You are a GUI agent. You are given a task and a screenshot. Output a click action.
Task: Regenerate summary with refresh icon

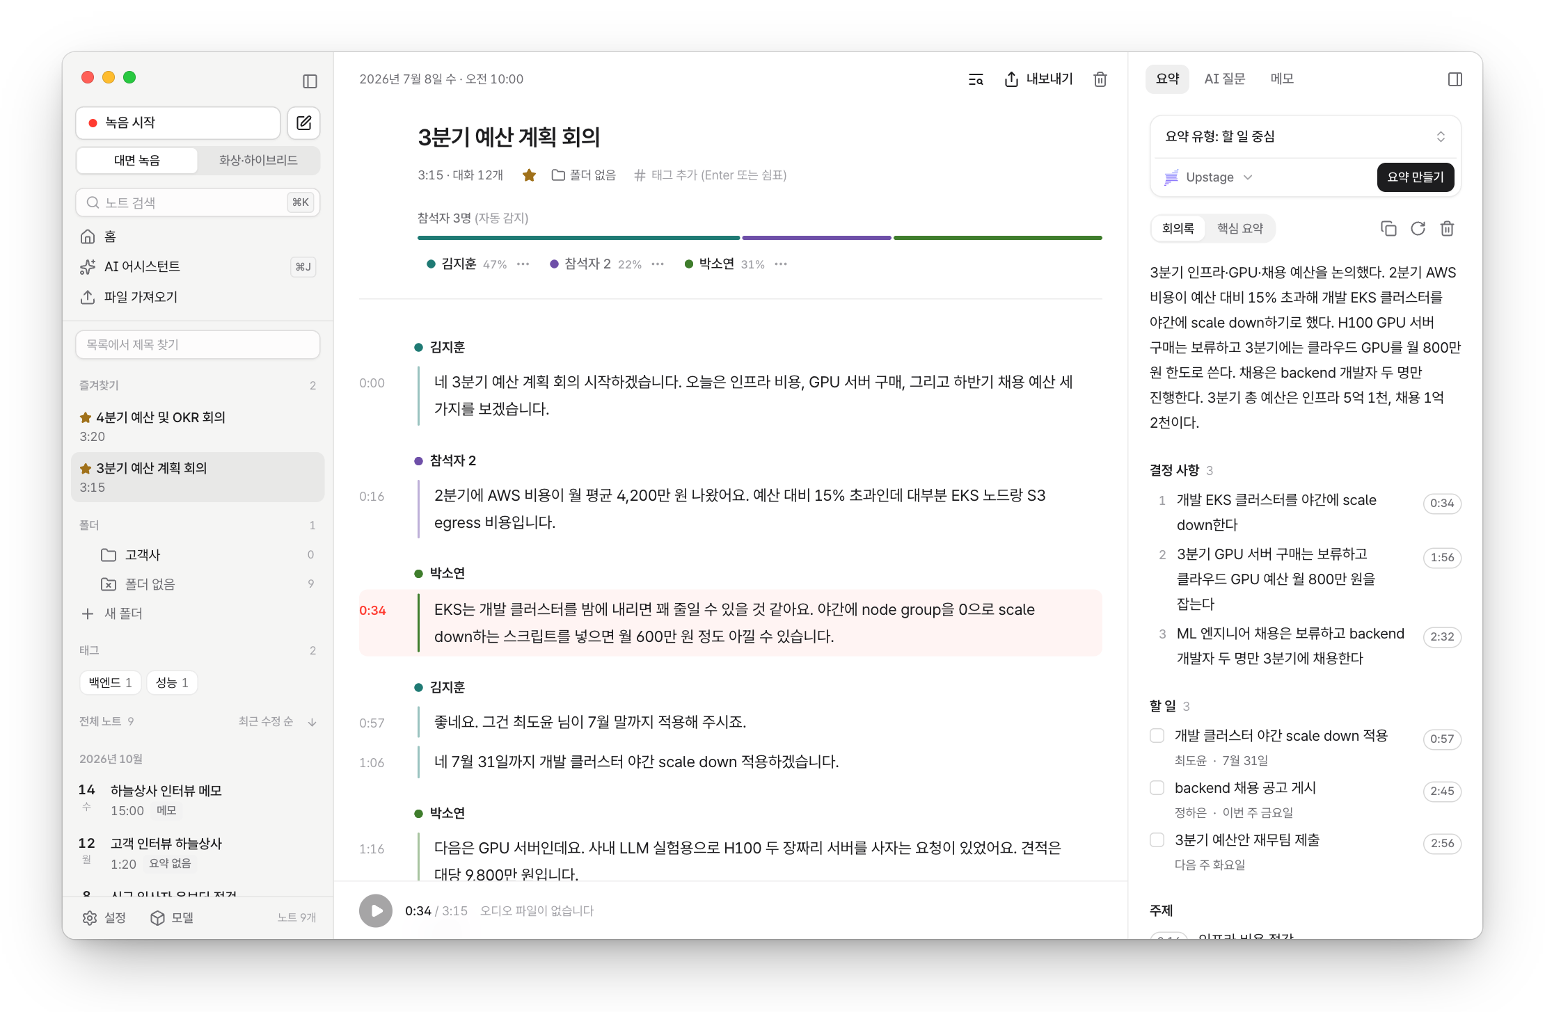1418,229
